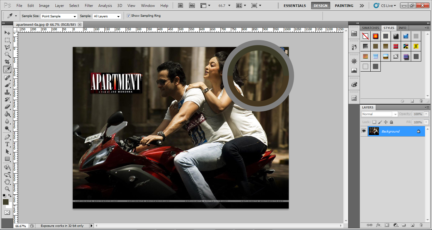Open the Image menu

(44, 6)
